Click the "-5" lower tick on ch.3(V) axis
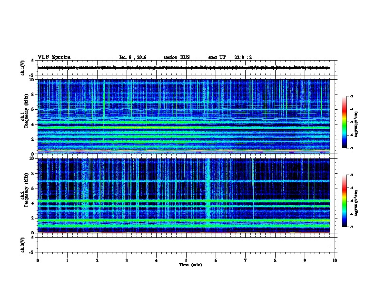 click(32, 252)
